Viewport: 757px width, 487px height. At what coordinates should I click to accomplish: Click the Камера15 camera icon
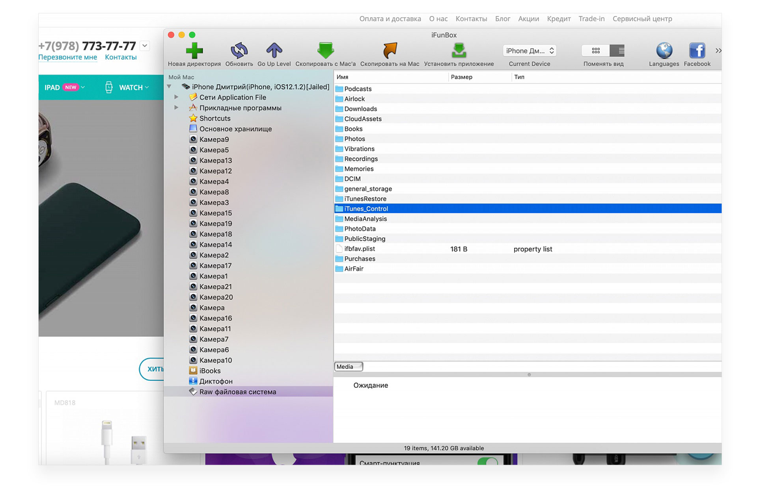[x=193, y=213]
